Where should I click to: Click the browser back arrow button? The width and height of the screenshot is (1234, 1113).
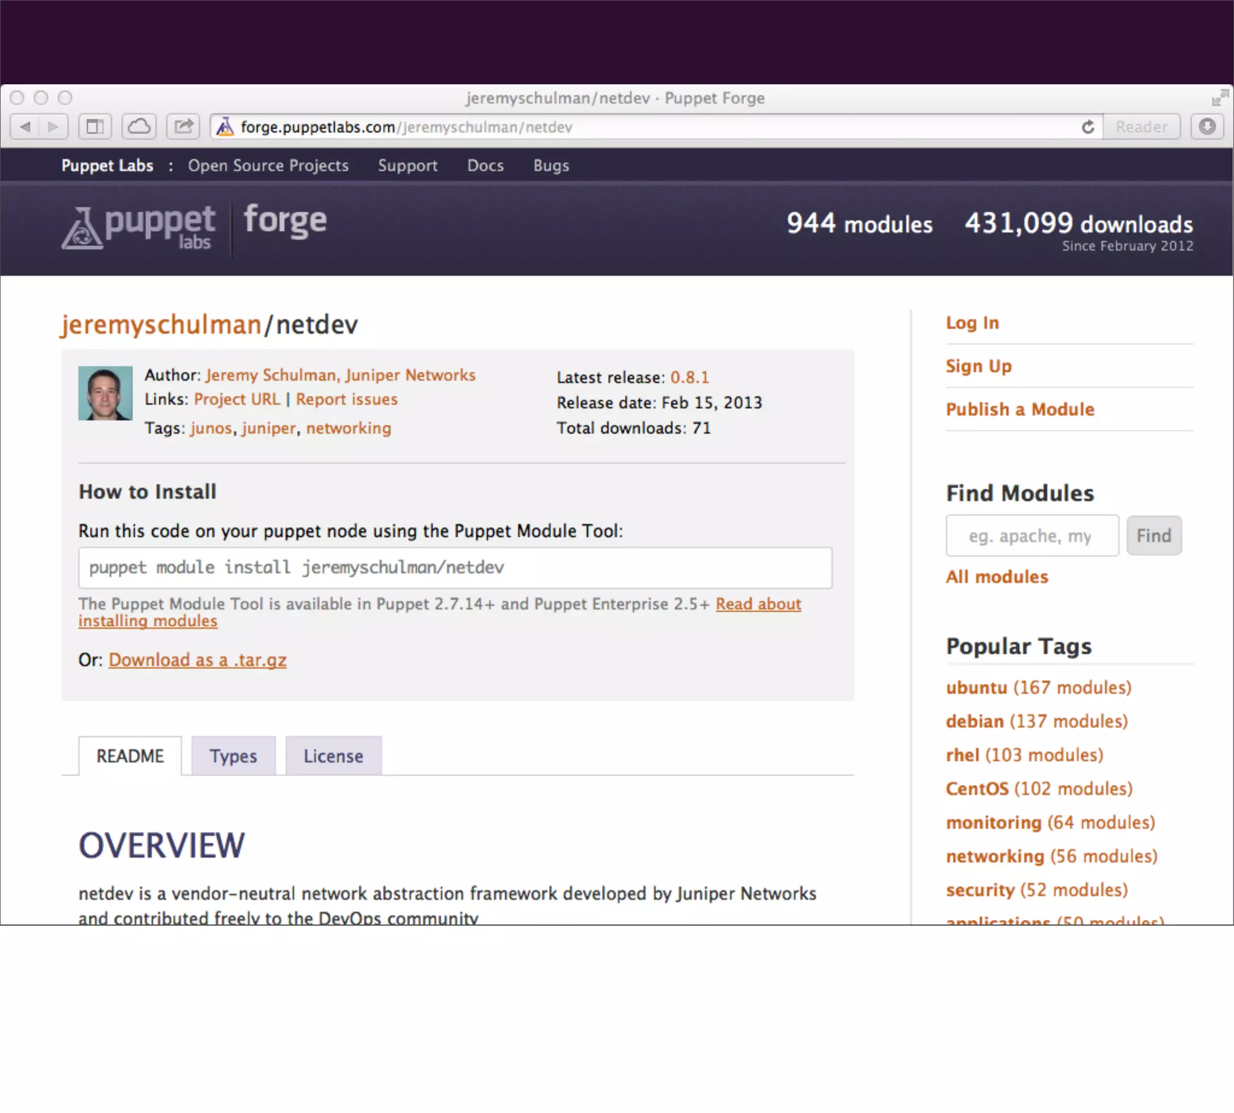pos(25,126)
